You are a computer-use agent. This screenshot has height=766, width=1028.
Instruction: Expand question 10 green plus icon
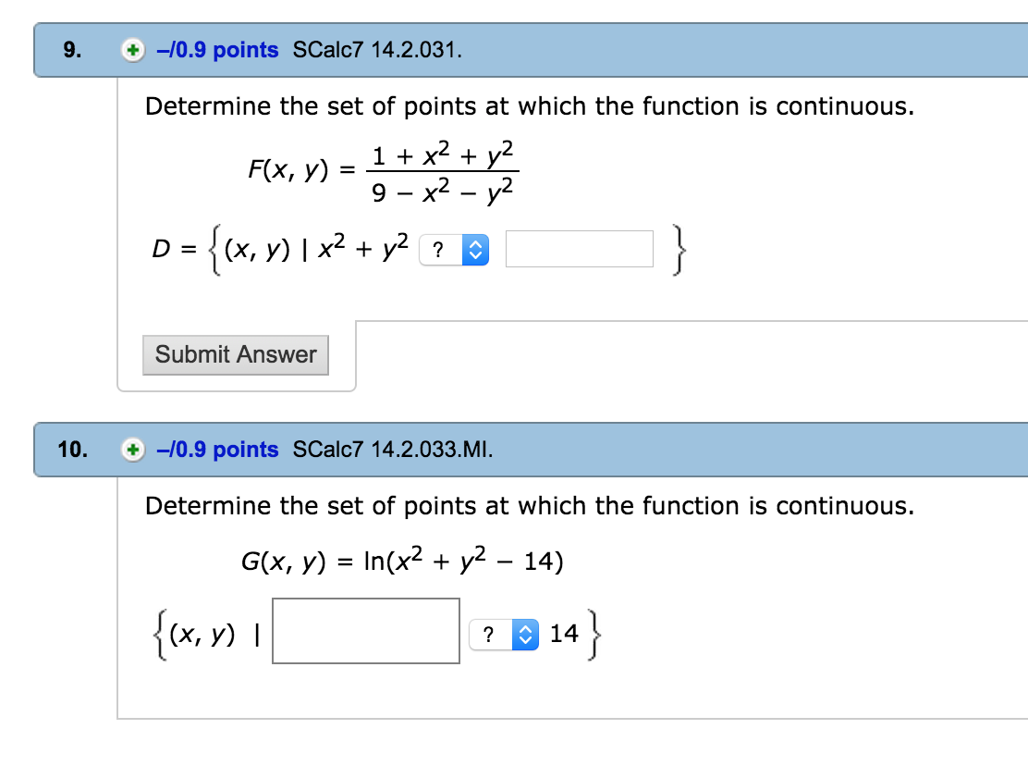133,450
